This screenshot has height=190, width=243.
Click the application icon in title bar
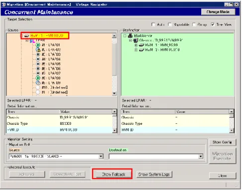click(x=3, y=4)
